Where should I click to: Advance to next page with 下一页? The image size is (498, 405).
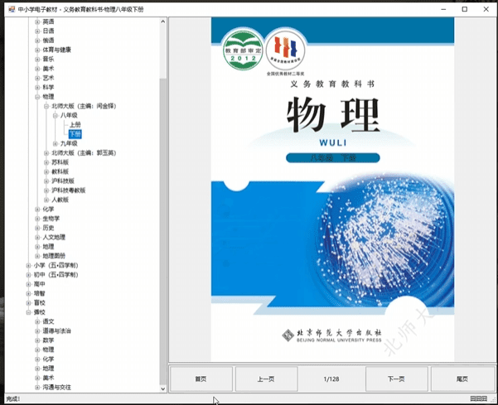point(396,378)
